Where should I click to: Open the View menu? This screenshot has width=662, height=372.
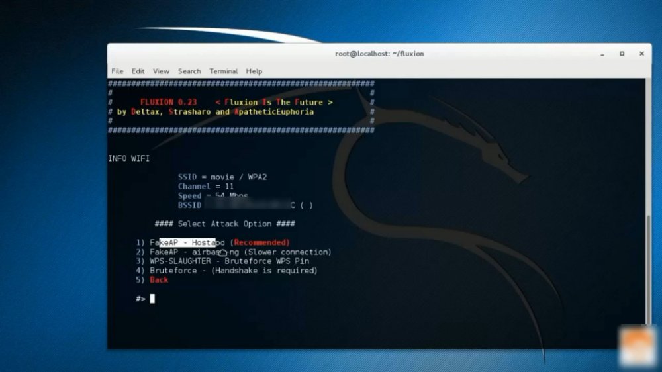pyautogui.click(x=161, y=71)
